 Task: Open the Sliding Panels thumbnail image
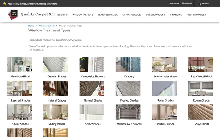[56, 112]
